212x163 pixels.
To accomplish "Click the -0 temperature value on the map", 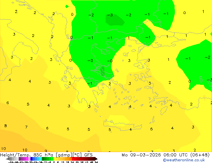I will tap(110, 61).
